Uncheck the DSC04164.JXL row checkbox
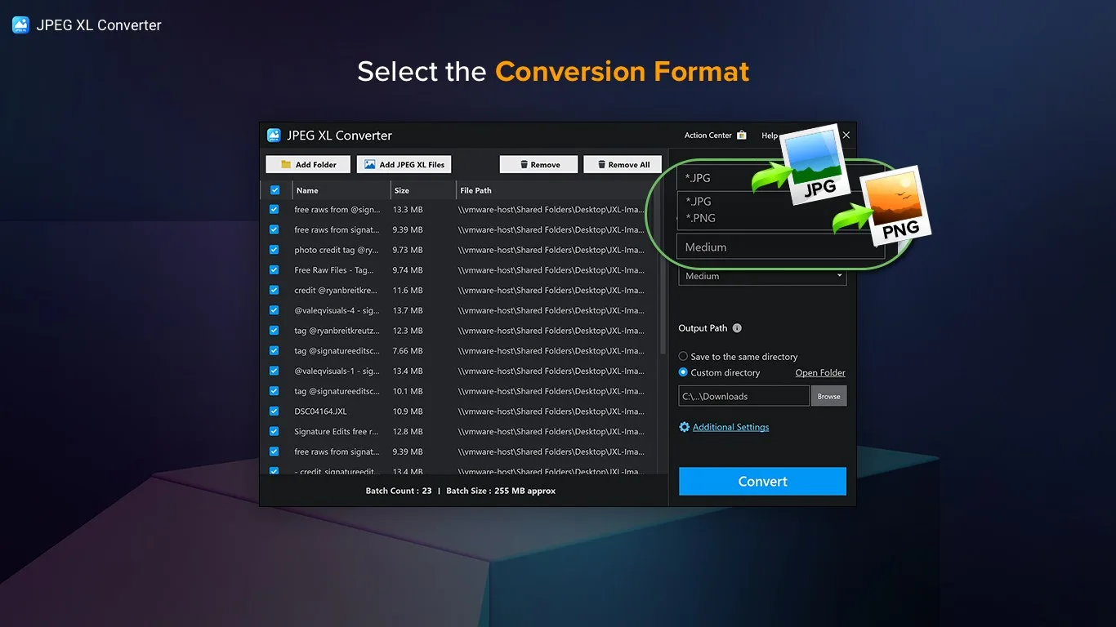 tap(275, 411)
